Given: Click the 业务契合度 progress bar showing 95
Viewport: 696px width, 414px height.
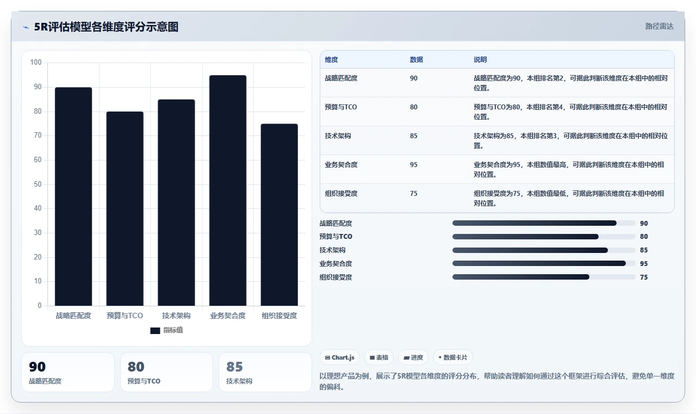Looking at the screenshot, I should [544, 263].
